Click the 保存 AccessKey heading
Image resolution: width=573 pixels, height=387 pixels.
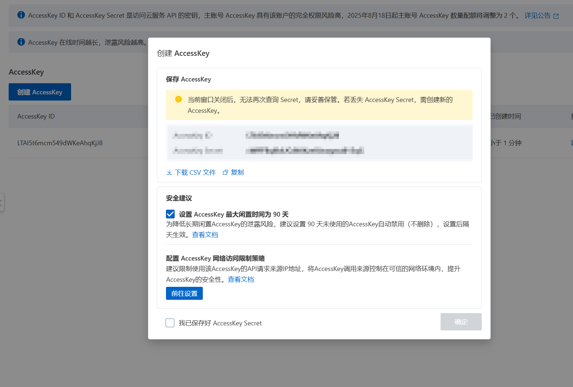tap(188, 79)
